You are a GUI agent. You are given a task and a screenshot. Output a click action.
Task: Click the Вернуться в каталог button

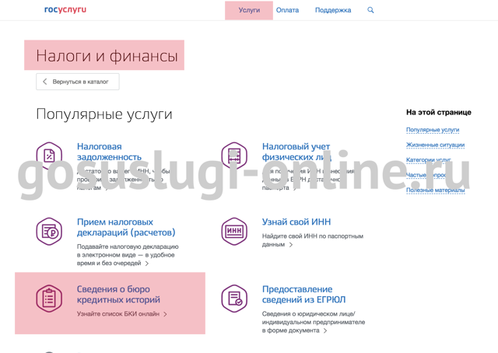click(78, 82)
